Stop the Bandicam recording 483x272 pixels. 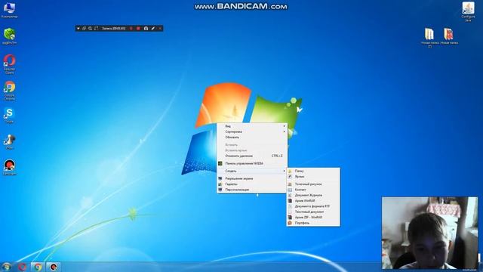click(138, 29)
